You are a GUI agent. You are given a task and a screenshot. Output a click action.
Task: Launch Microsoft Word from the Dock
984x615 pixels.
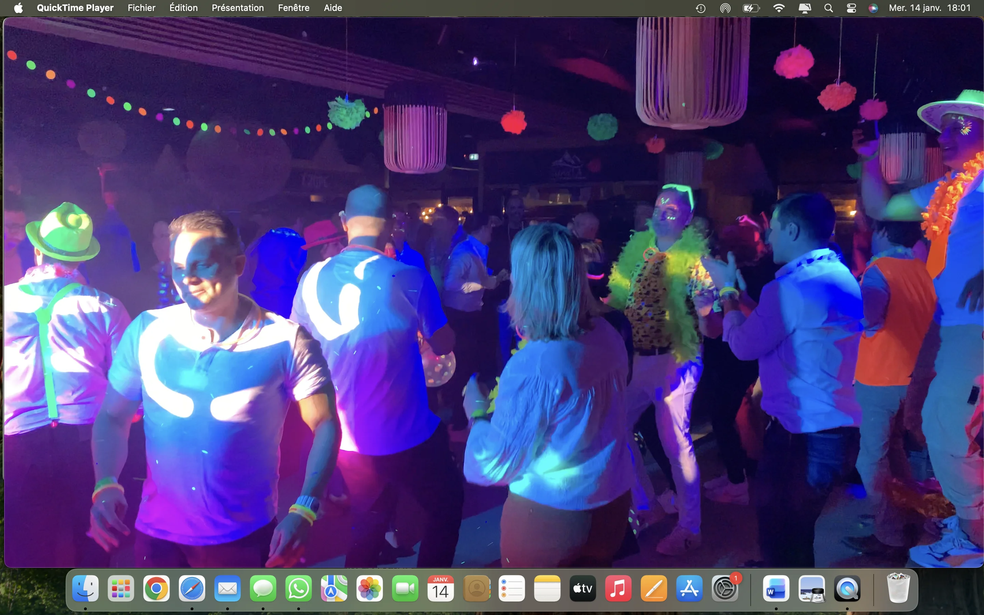[776, 589]
